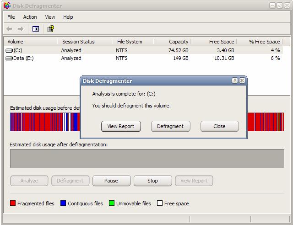Click Defragment in the dialog
The height and width of the screenshot is (225, 293).
click(170, 126)
